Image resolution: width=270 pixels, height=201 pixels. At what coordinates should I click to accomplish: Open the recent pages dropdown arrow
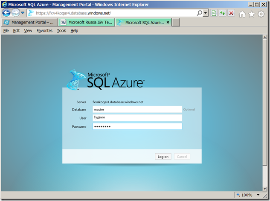23,13
